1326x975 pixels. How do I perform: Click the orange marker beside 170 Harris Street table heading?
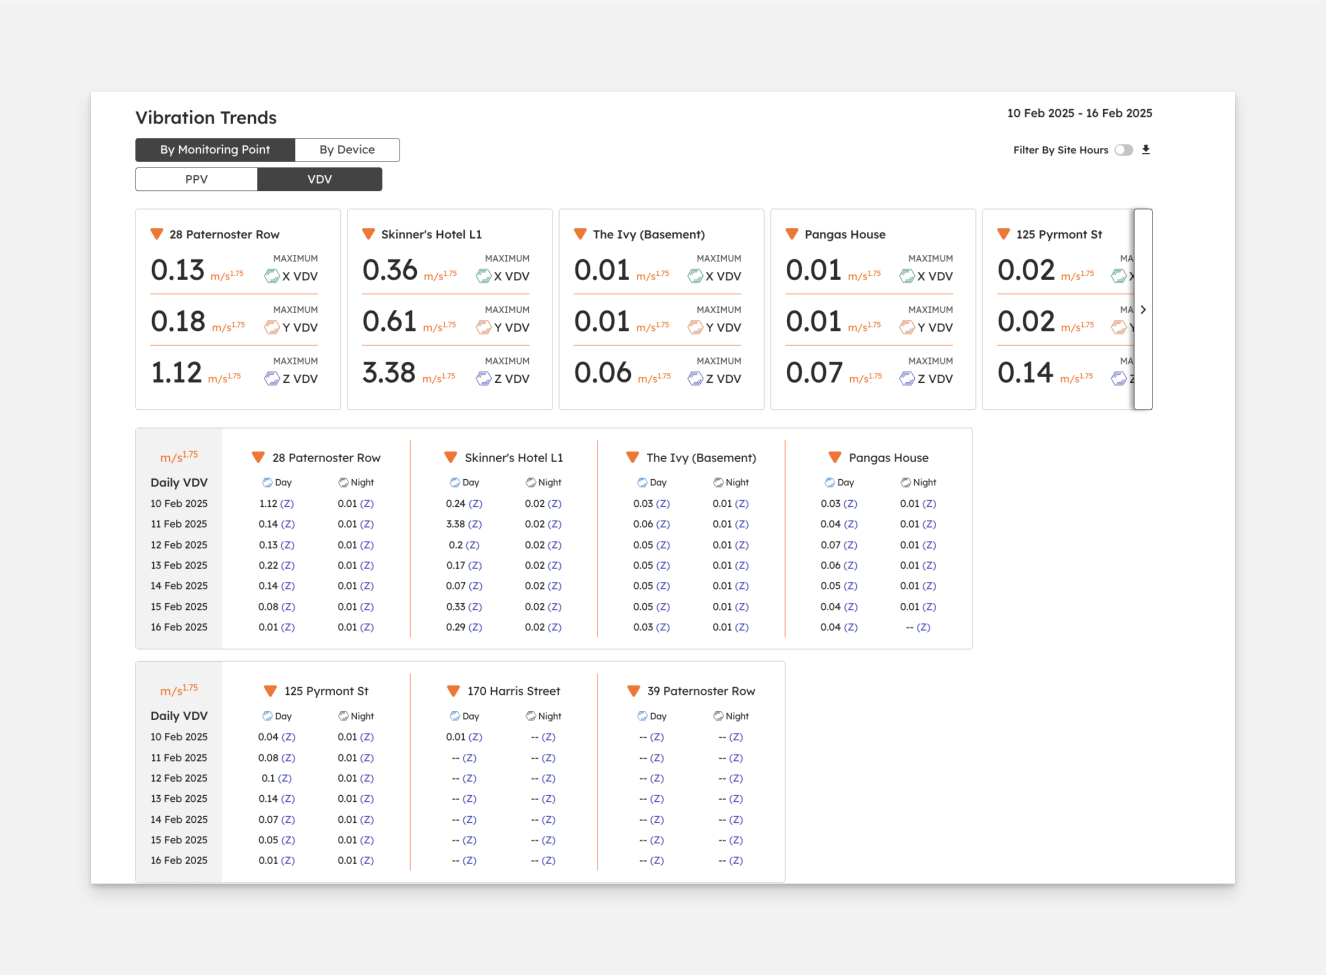click(453, 691)
